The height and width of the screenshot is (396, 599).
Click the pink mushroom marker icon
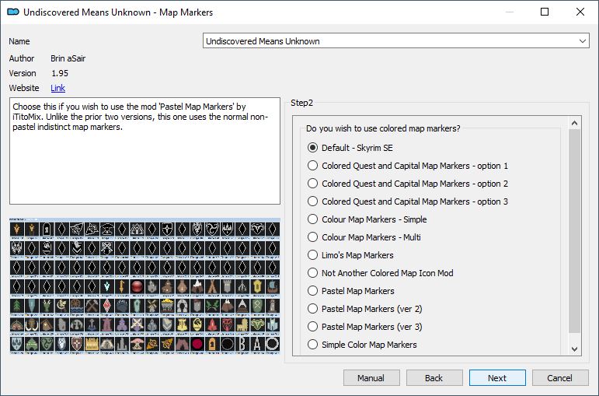coord(137,344)
